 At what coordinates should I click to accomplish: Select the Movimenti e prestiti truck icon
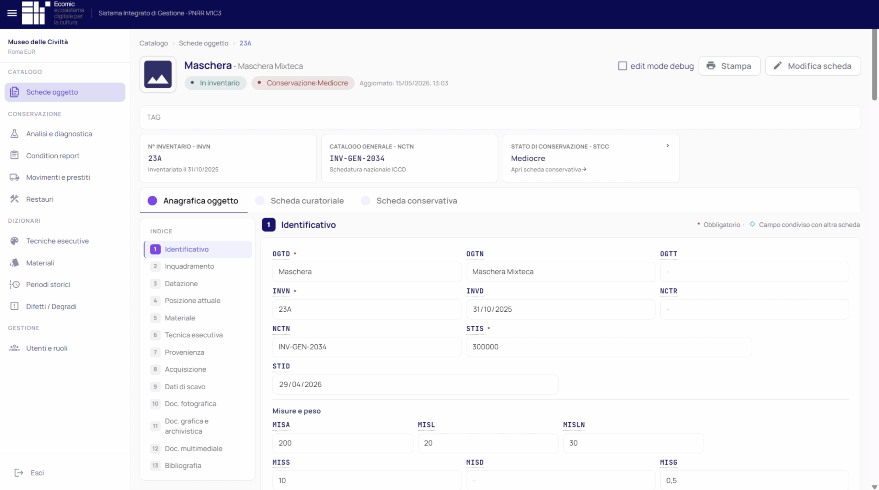pos(14,177)
